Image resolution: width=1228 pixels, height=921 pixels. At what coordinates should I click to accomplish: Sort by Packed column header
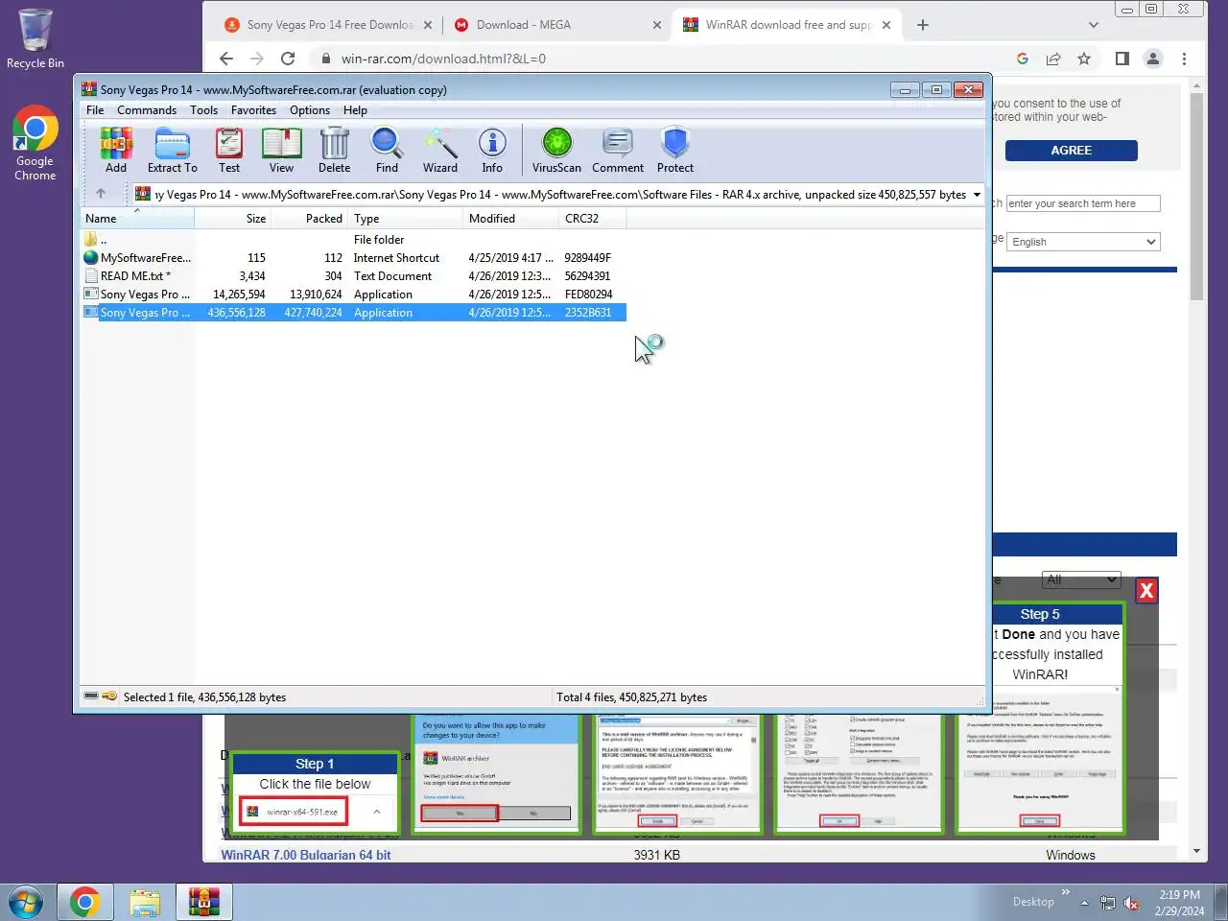click(310, 218)
